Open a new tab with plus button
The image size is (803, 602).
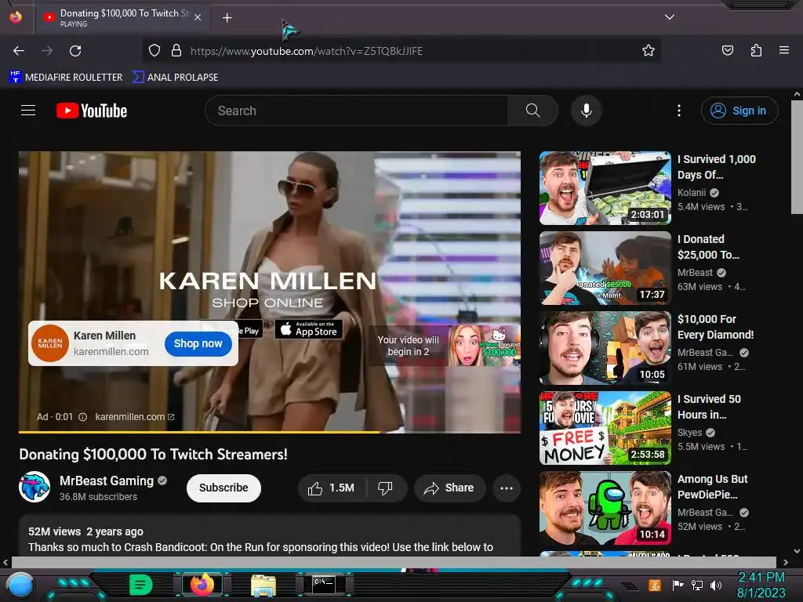pyautogui.click(x=227, y=18)
